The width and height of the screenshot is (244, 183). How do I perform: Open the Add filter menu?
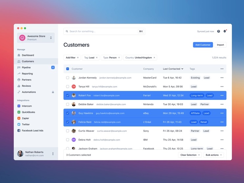pyautogui.click(x=72, y=57)
